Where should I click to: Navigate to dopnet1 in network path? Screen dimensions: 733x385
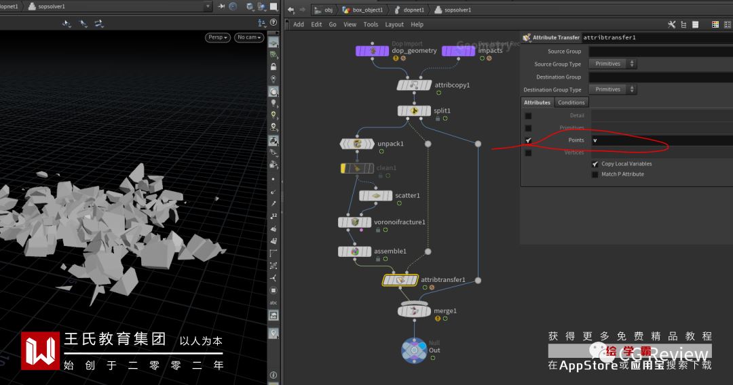409,9
